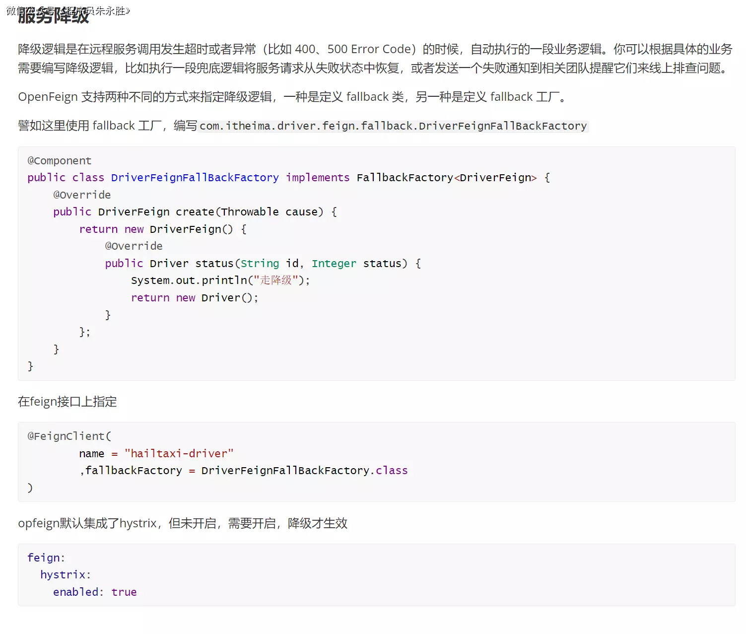Click the sentence about opfeign默认集成了hystrix
This screenshot has width=746, height=634.
183,523
